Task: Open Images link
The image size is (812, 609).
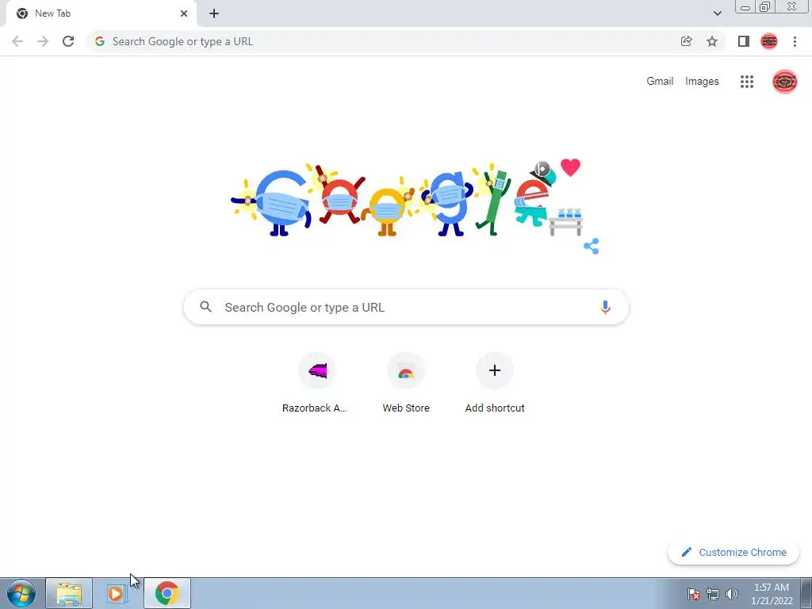Action: coord(702,82)
